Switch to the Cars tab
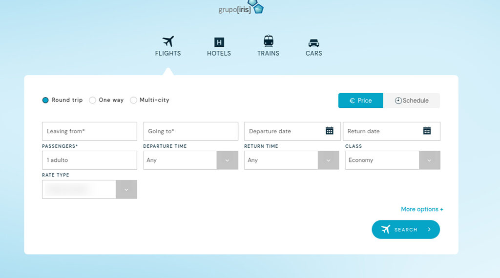500x278 pixels. tap(314, 48)
